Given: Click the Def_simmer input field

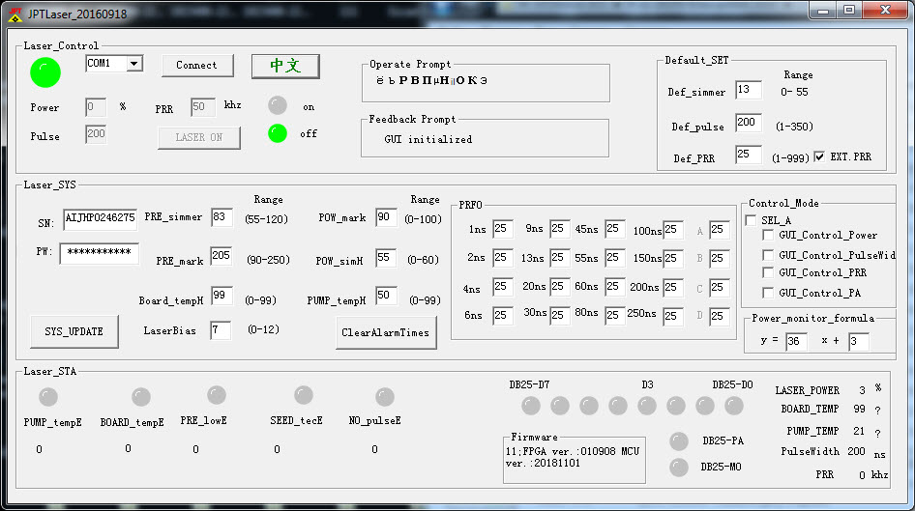Looking at the screenshot, I should 748,90.
